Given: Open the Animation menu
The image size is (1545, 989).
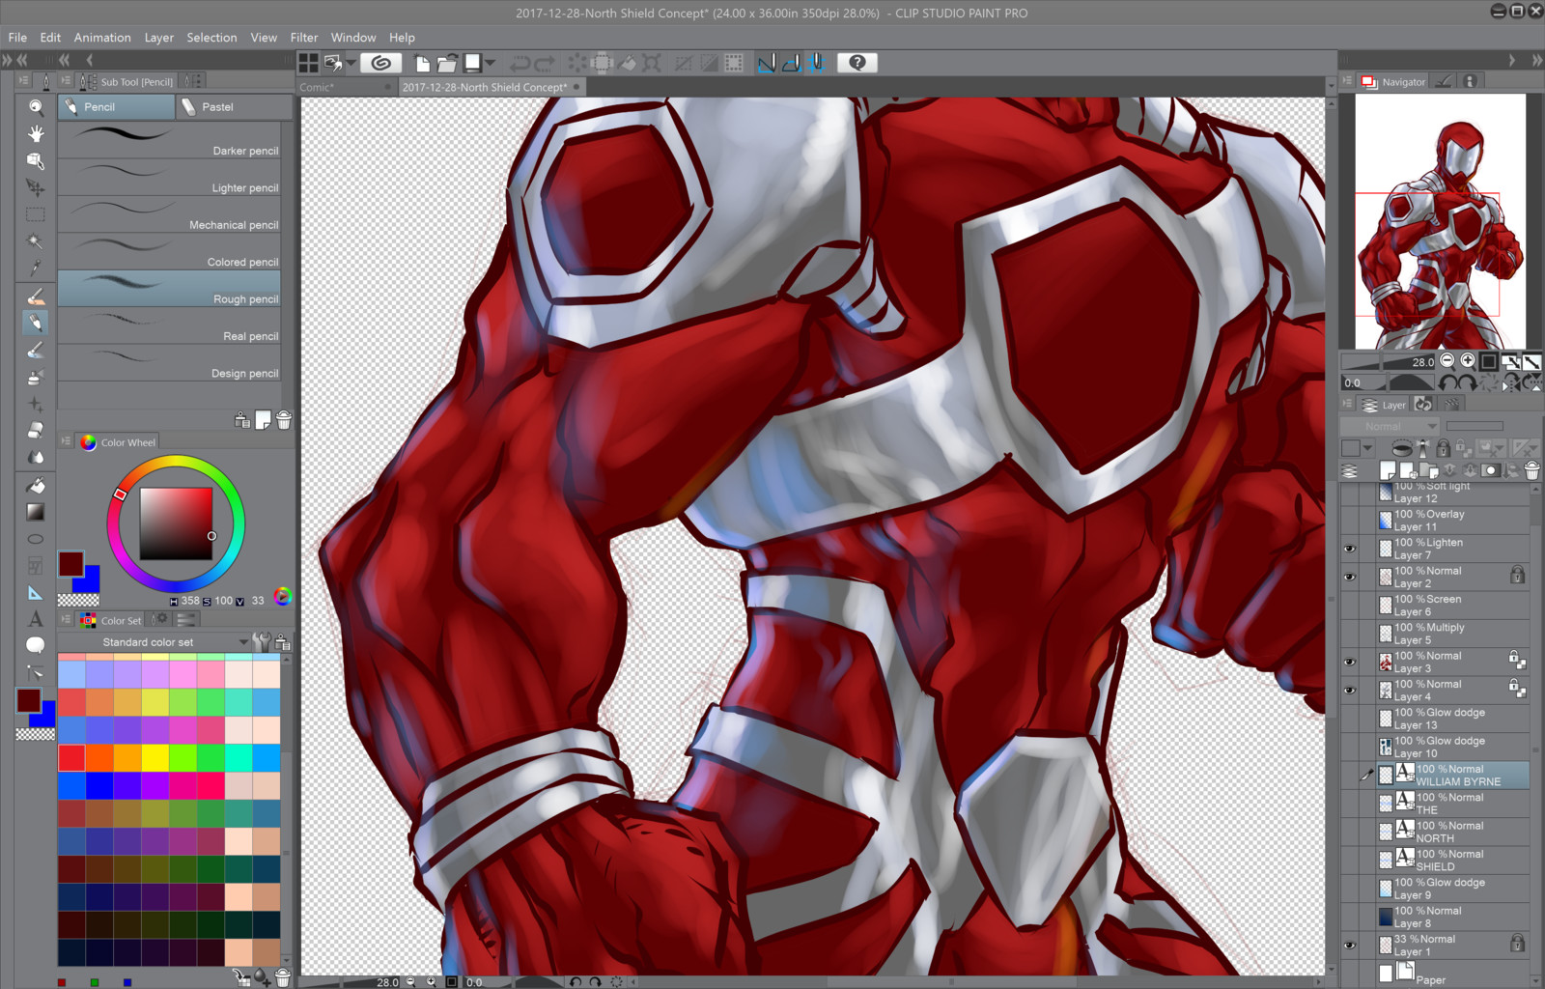Looking at the screenshot, I should click(x=102, y=38).
